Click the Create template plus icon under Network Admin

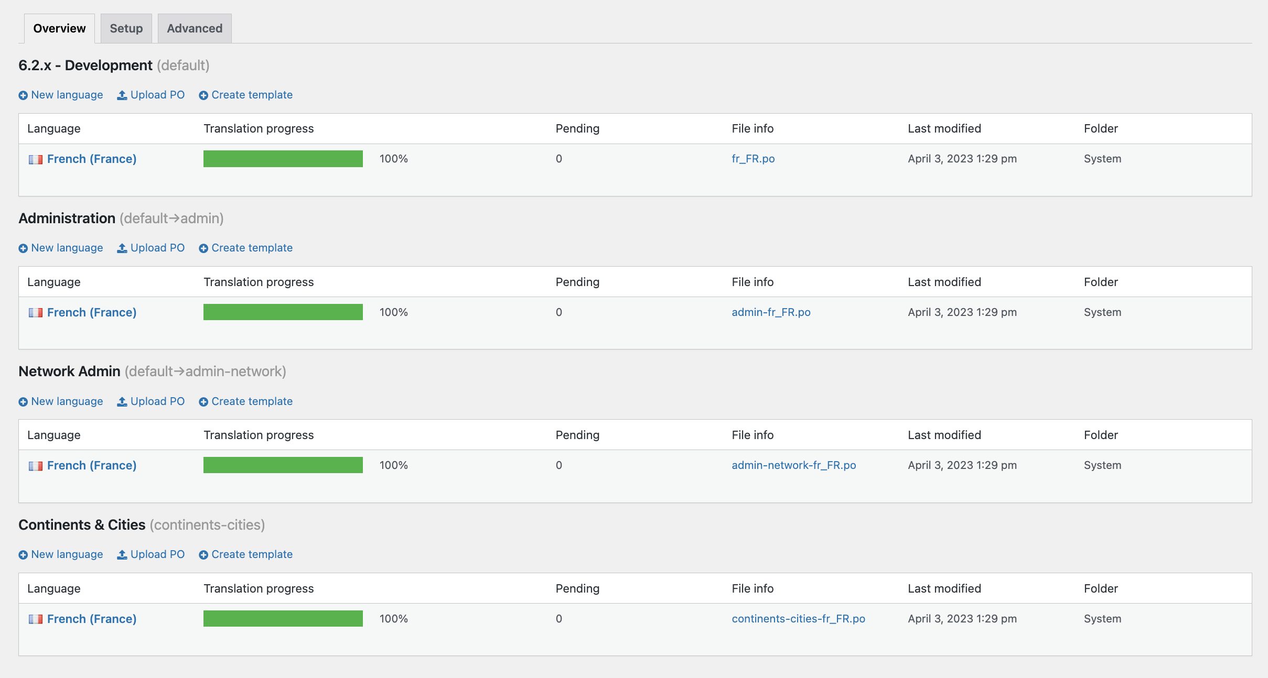tap(203, 402)
